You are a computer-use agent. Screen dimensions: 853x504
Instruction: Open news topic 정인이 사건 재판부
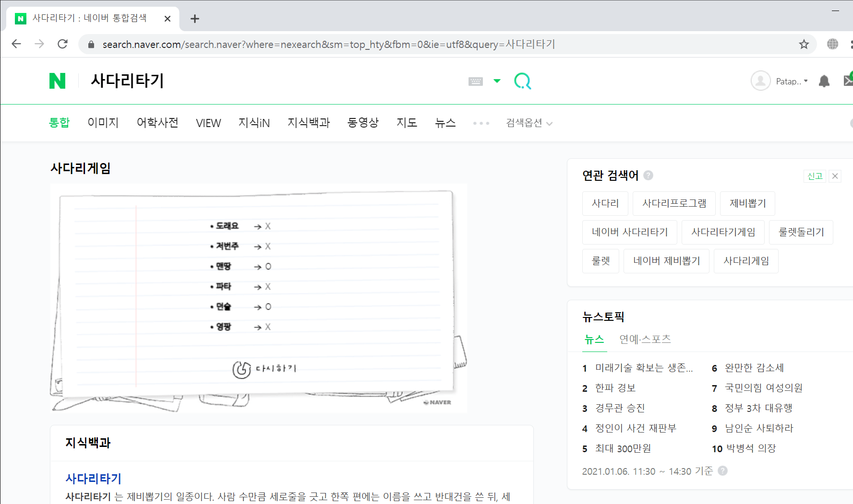636,428
